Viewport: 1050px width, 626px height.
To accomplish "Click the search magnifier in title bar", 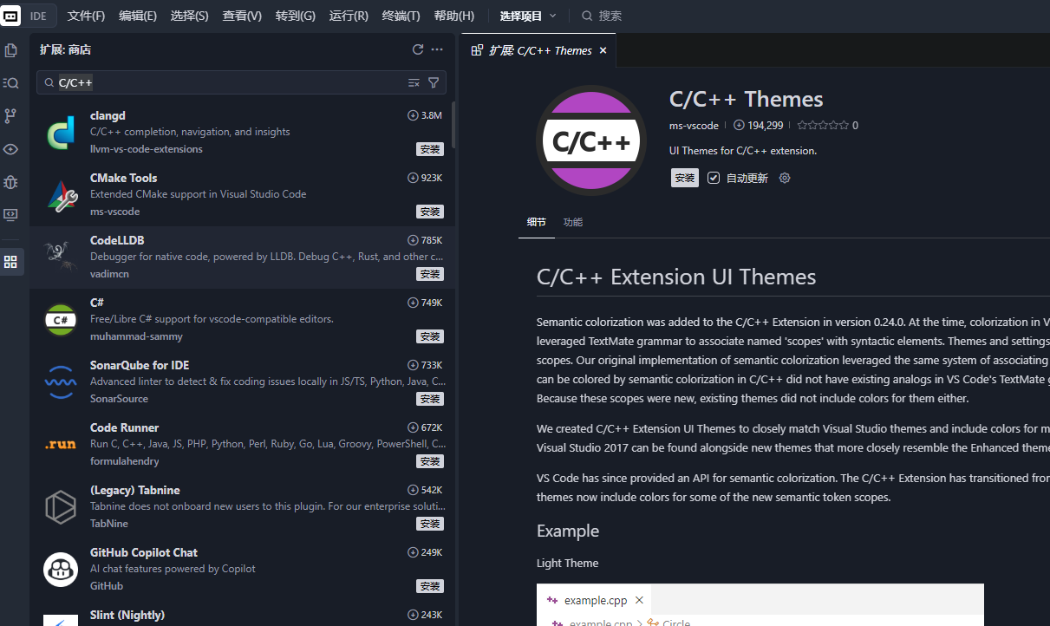I will (x=587, y=16).
